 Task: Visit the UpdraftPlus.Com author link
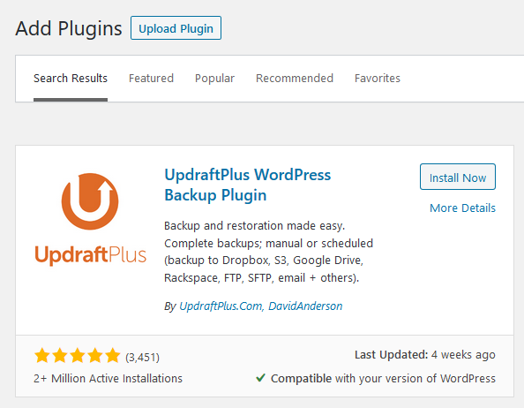pos(221,306)
